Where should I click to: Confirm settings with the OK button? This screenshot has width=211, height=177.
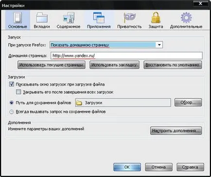127,167
